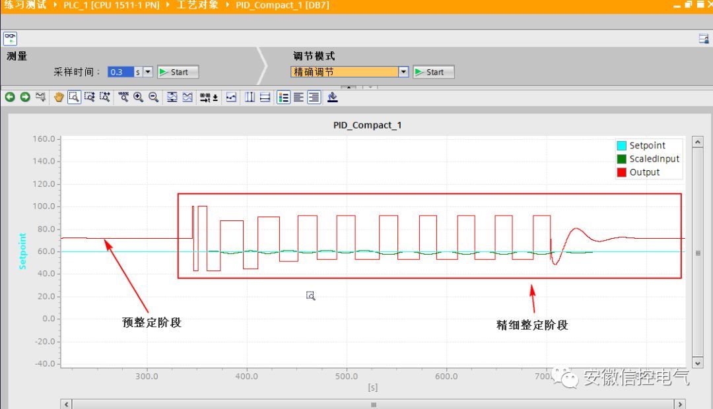Toggle the chart legend display
Viewport: 713px width, 409px height.
pyautogui.click(x=283, y=97)
